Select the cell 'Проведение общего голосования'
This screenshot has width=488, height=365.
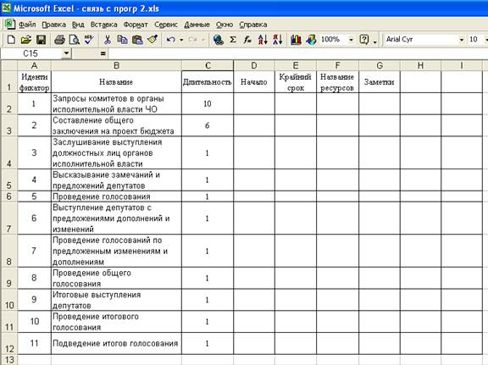point(116,278)
